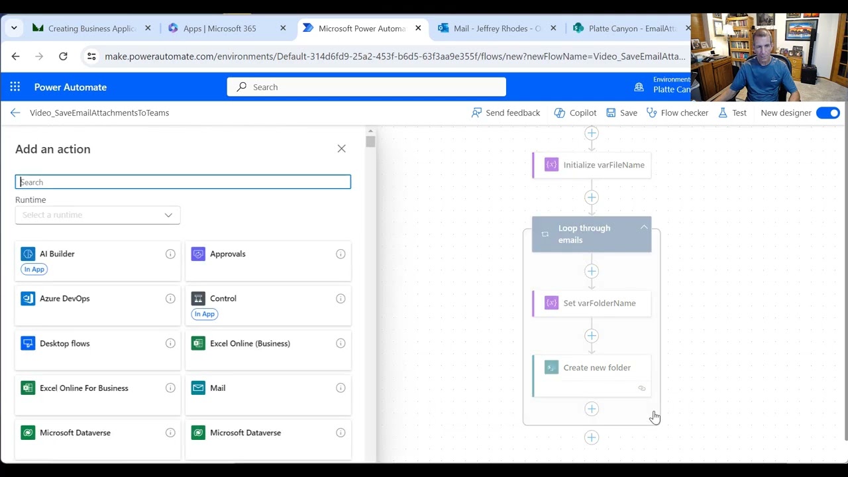
Task: Show info for AI Builder
Action: click(170, 254)
